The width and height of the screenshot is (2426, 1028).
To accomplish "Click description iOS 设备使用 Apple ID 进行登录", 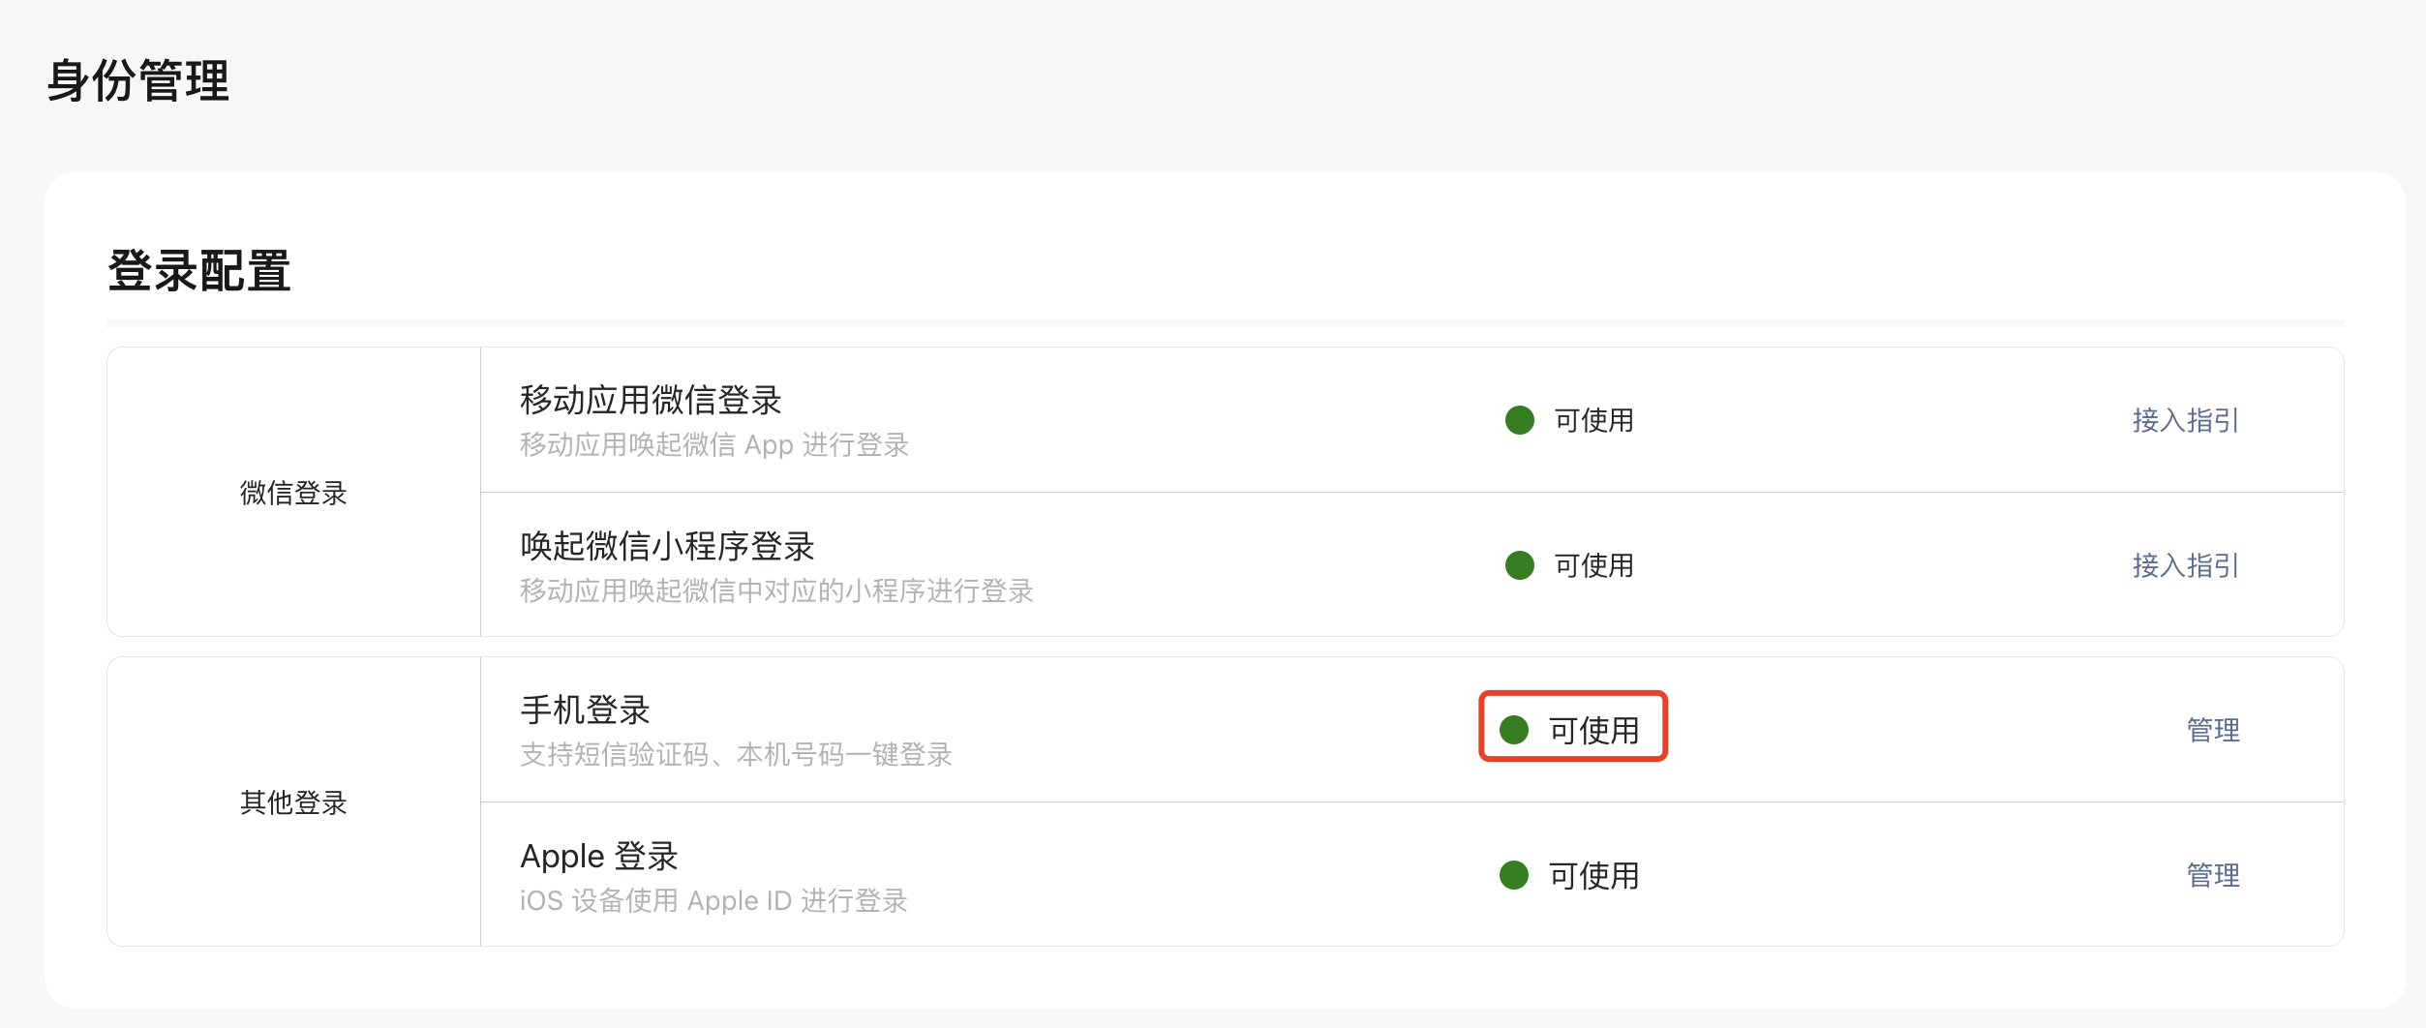I will pos(713,900).
